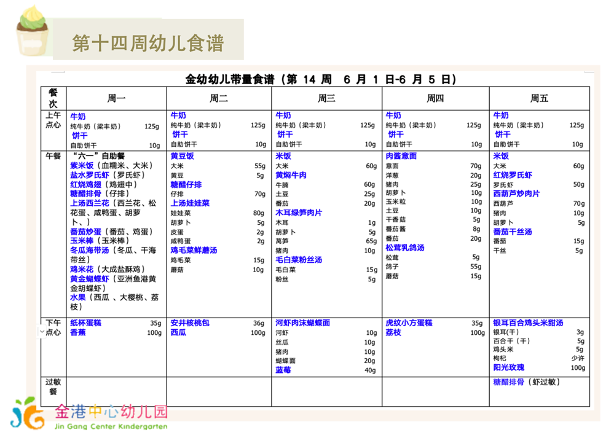
Task: Click the Jin Gang Center Kindergarten caption
Action: (111, 426)
